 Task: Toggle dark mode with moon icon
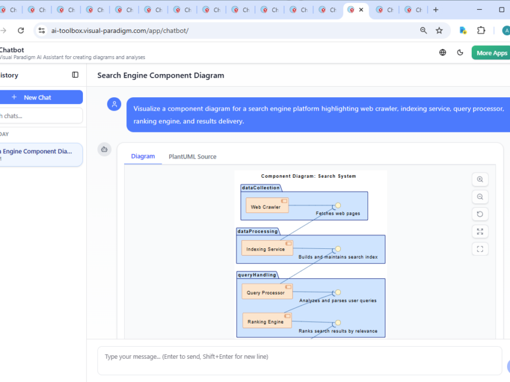(x=460, y=53)
